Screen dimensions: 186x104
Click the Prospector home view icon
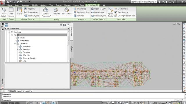(x=6, y=25)
